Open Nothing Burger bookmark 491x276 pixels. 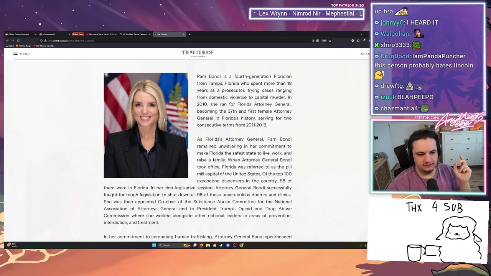24,46
